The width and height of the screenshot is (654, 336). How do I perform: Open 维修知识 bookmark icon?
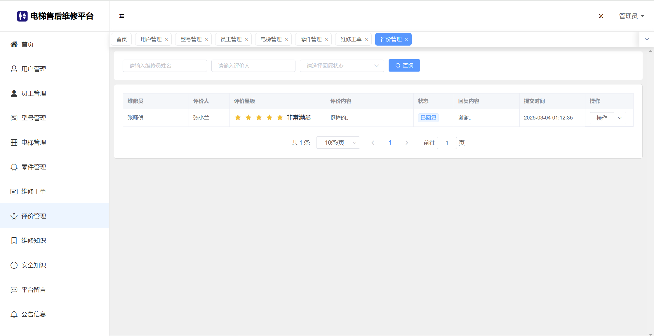(x=14, y=241)
